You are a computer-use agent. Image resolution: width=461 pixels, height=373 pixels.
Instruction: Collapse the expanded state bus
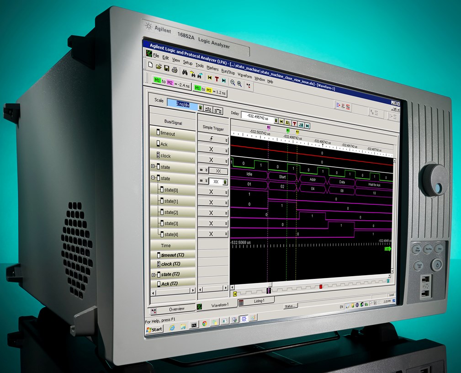coord(153,178)
